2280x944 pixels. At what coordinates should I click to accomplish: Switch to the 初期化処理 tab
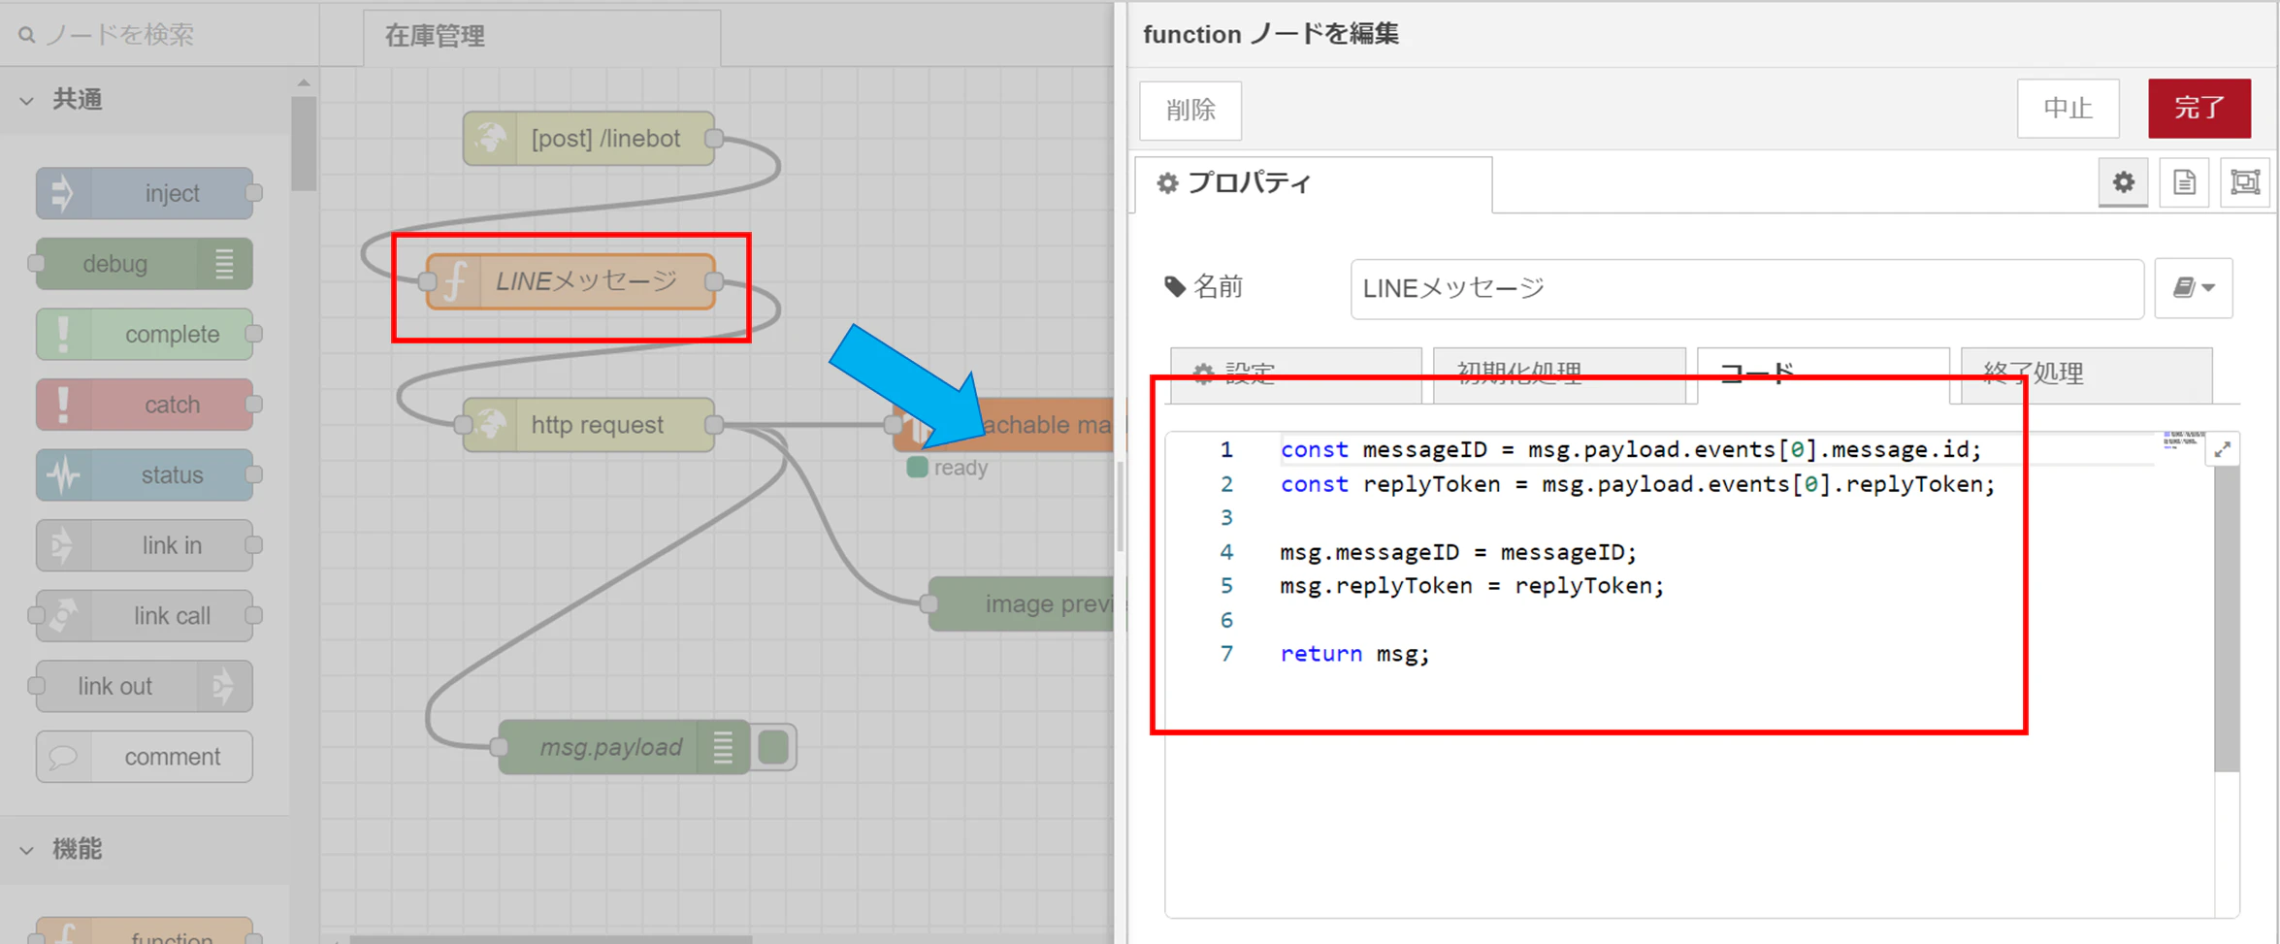tap(1559, 374)
